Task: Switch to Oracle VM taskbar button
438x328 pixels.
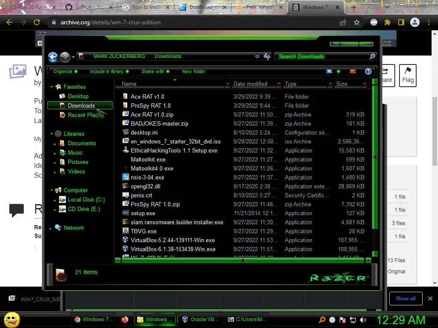Action: click(x=201, y=319)
